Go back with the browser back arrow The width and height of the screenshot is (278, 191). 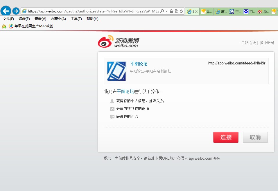click(x=6, y=11)
